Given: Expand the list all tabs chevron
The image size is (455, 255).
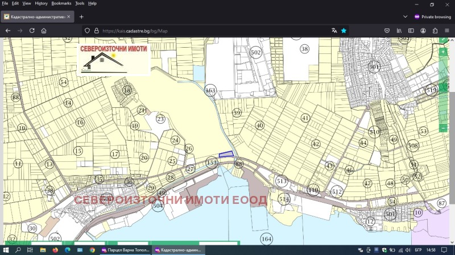Looking at the screenshot, I should coord(406,17).
